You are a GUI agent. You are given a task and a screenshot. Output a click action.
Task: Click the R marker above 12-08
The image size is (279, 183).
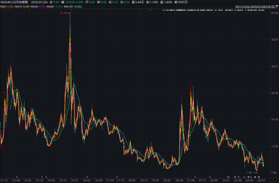[17, 177]
